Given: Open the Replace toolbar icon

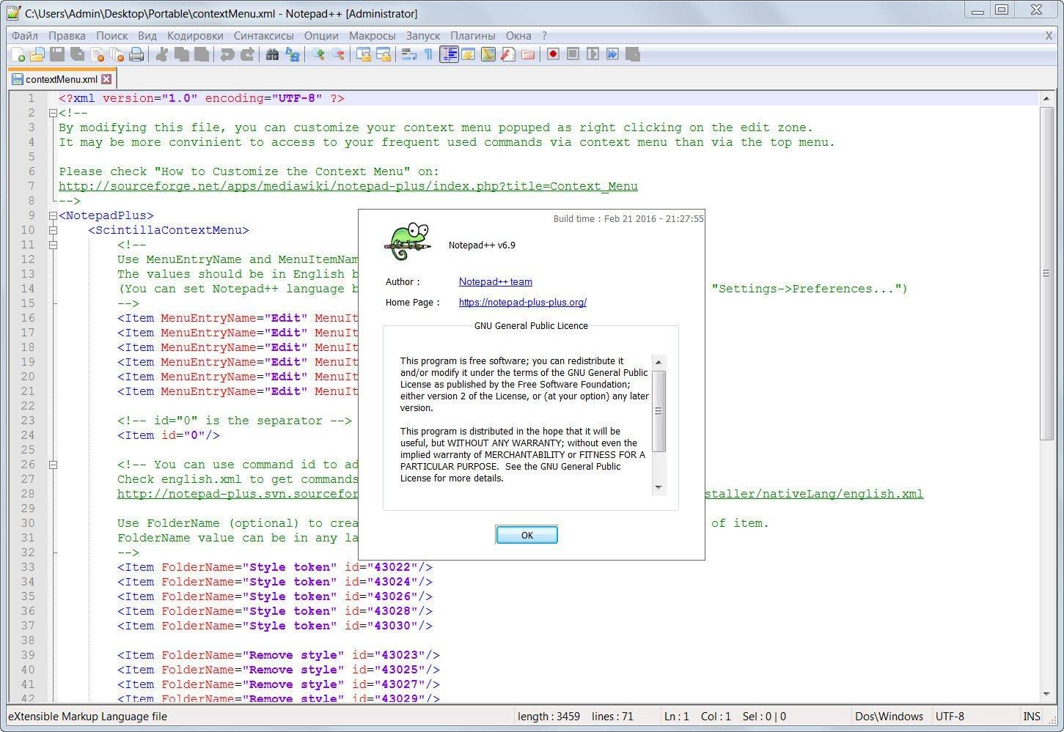Looking at the screenshot, I should [x=293, y=54].
